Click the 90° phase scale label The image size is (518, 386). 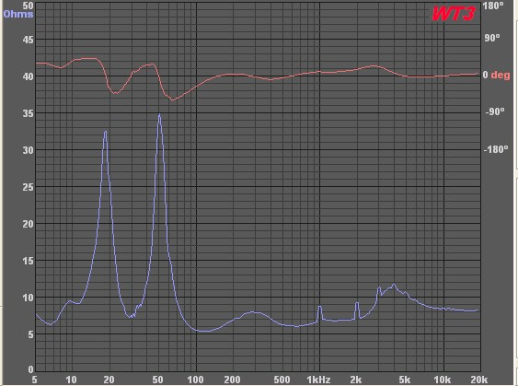point(492,38)
